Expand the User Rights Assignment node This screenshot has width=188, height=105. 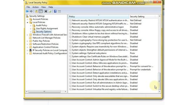tap(31, 29)
